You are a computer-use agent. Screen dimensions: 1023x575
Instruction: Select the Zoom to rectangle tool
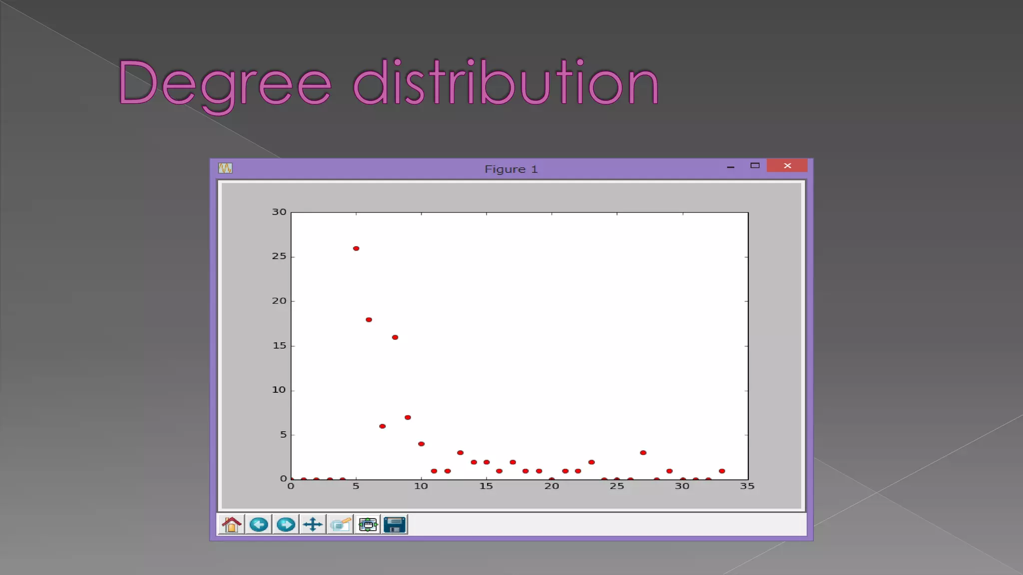341,525
